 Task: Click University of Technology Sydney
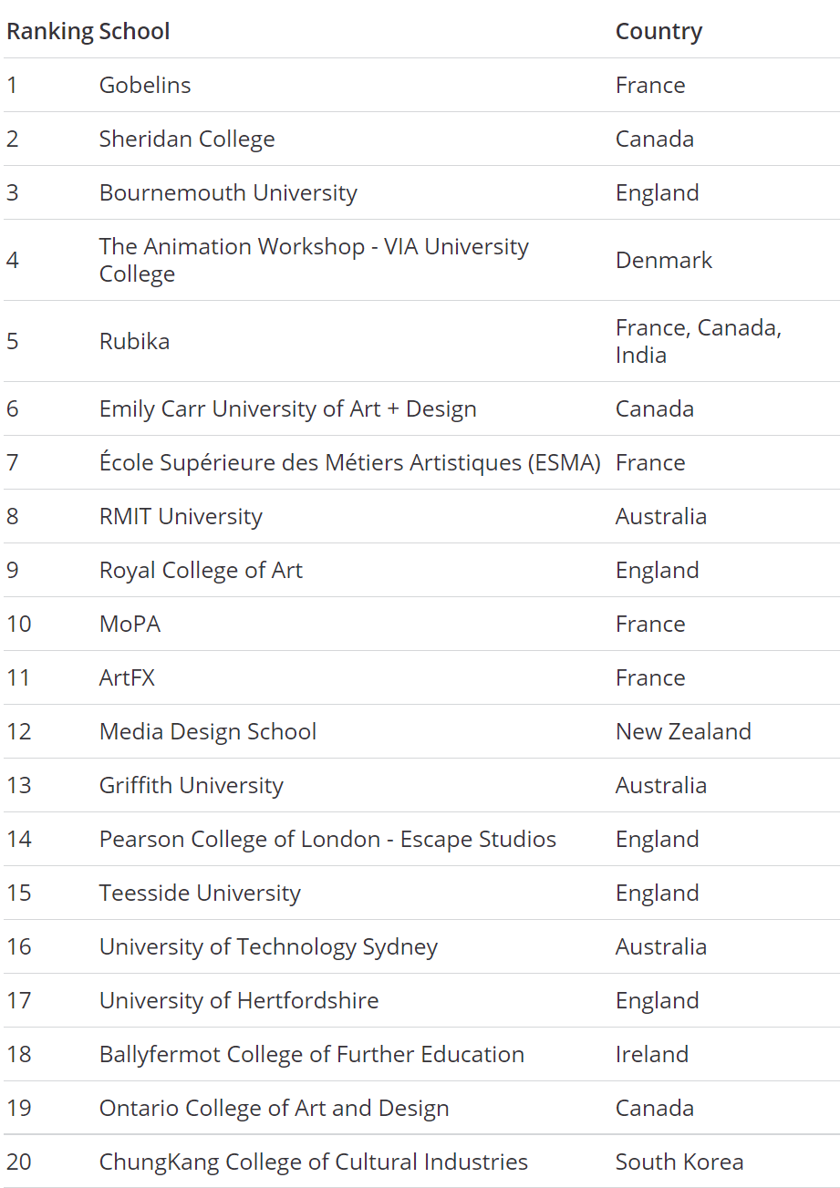coord(268,946)
